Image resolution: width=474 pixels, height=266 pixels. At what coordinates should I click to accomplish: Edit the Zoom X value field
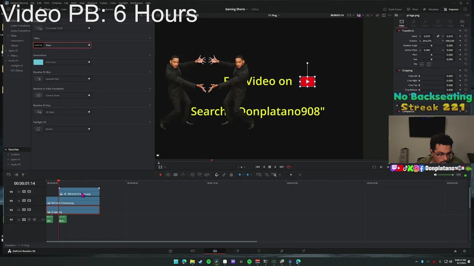click(x=427, y=36)
